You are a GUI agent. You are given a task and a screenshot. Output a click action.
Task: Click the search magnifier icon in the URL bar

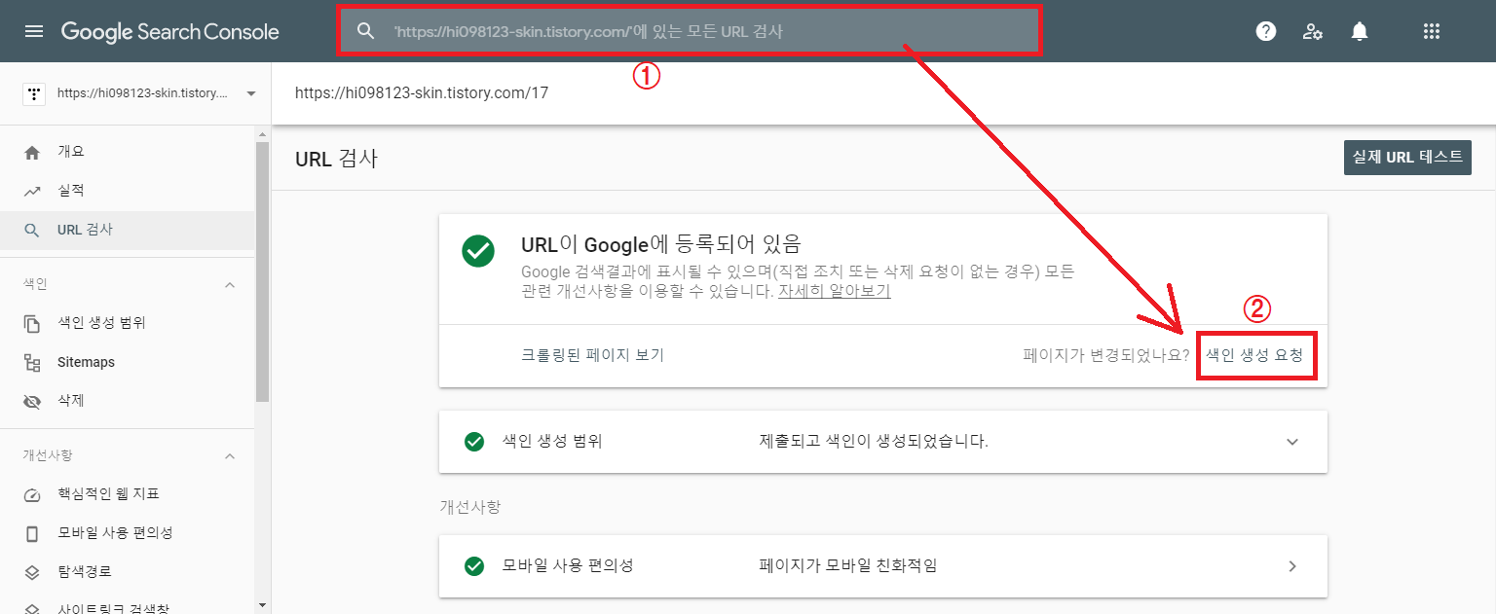(365, 31)
